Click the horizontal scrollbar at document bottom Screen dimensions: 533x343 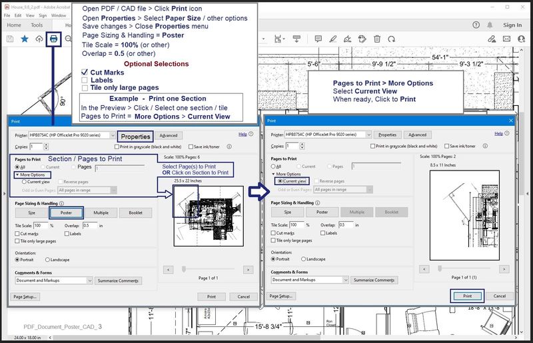(187, 338)
